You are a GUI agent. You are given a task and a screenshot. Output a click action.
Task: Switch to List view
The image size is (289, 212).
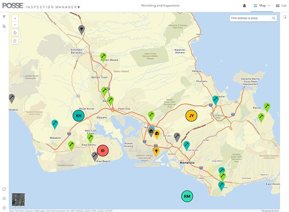point(281,6)
